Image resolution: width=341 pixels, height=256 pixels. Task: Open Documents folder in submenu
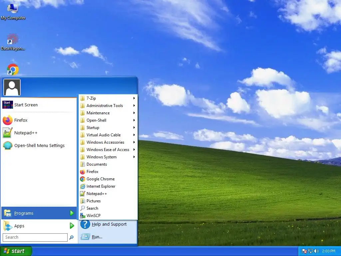(108, 164)
